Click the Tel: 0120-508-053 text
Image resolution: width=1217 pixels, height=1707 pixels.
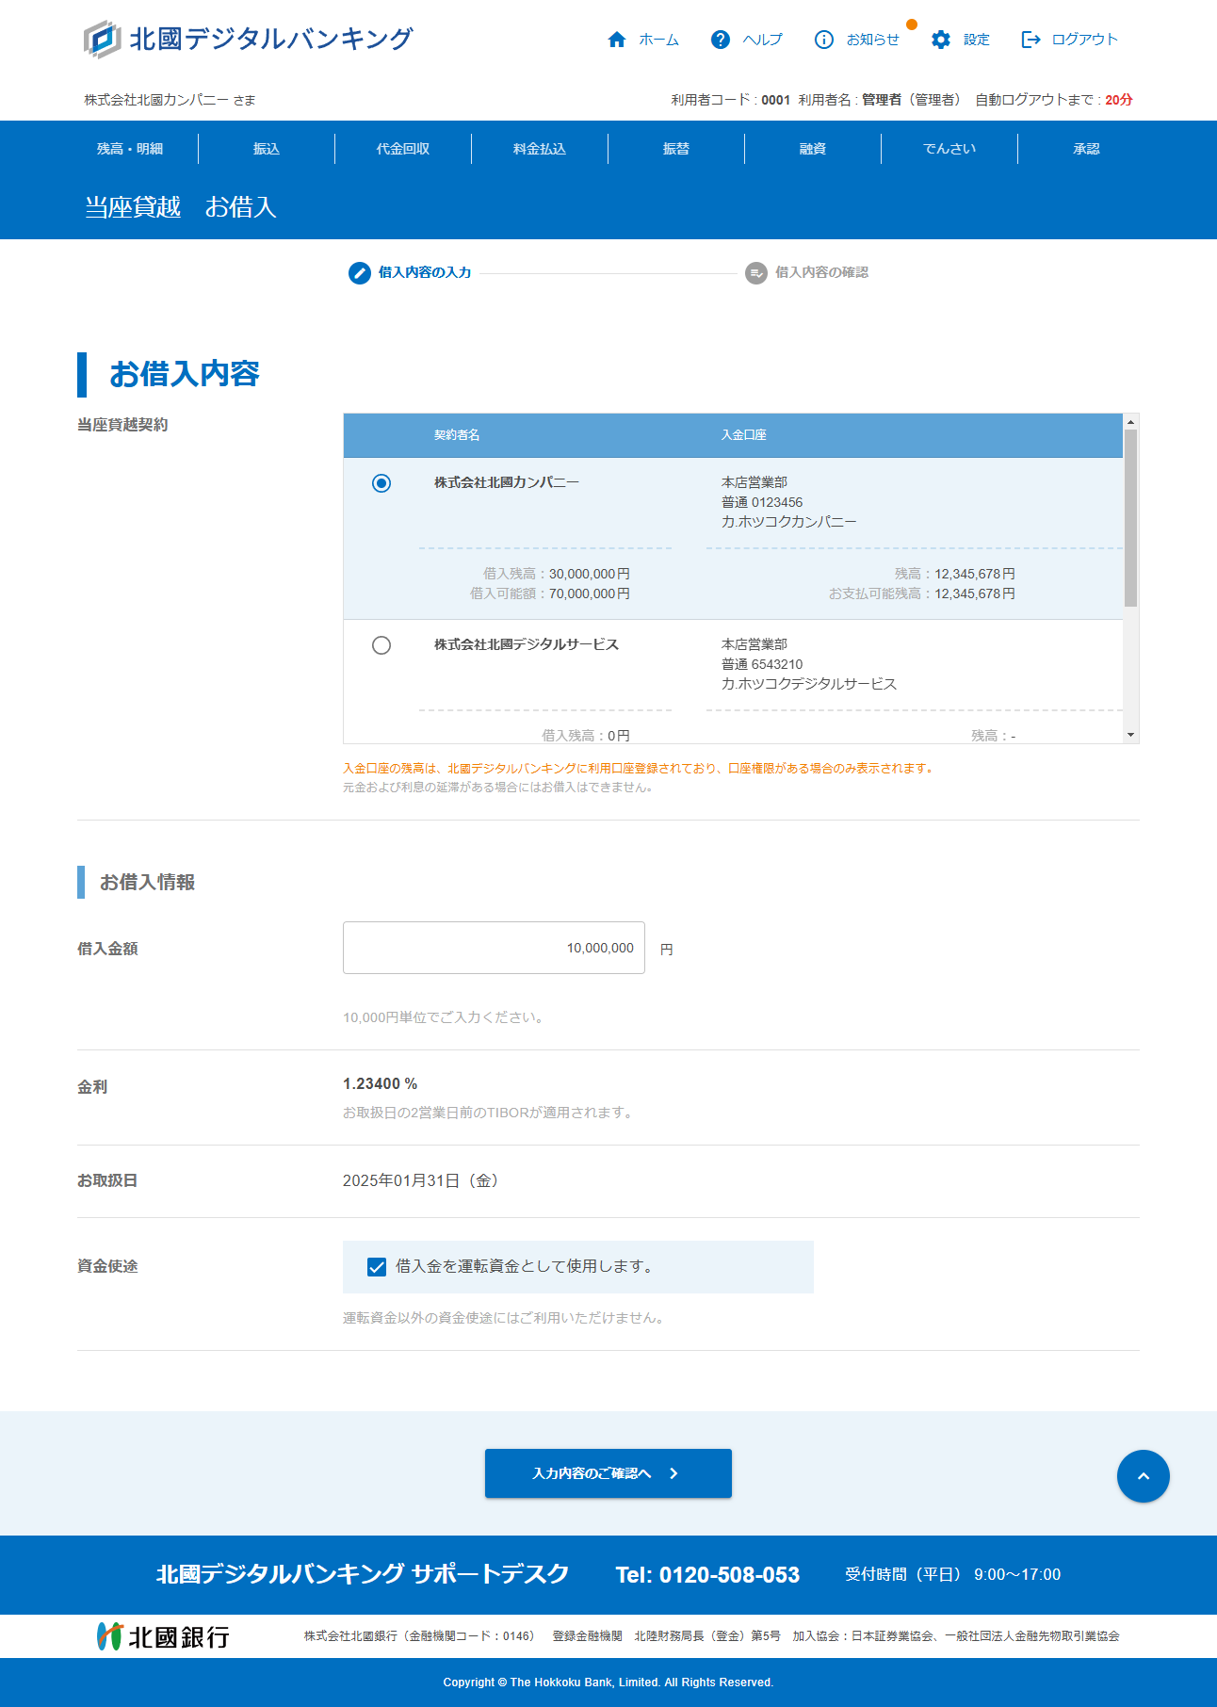click(x=707, y=1575)
